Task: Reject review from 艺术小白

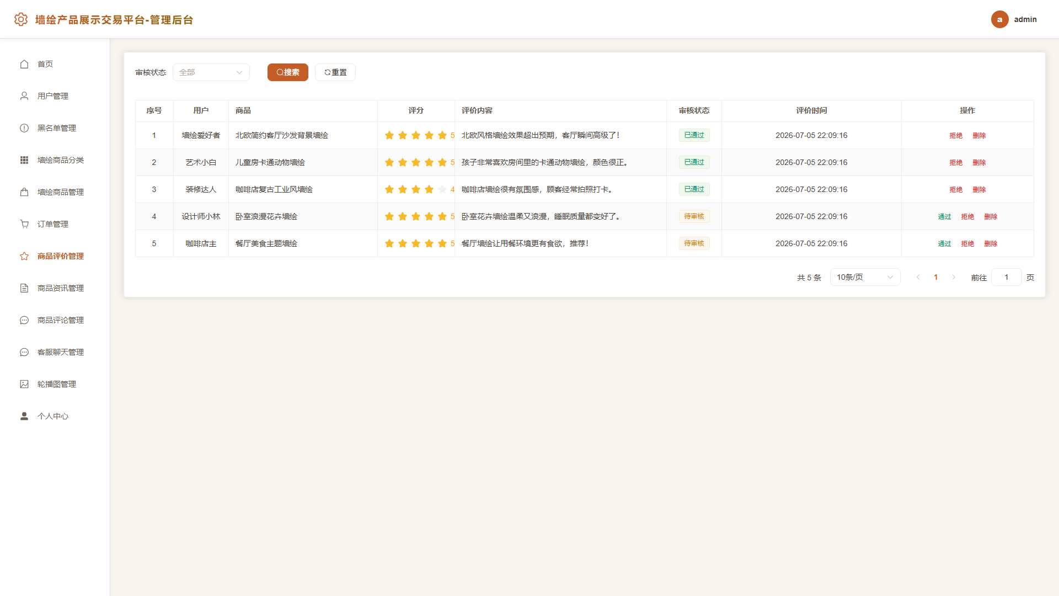Action: [956, 163]
